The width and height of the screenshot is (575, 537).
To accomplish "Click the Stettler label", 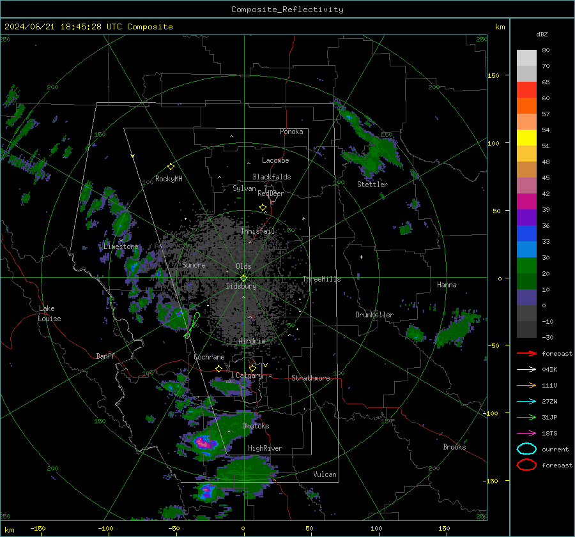I will [372, 185].
